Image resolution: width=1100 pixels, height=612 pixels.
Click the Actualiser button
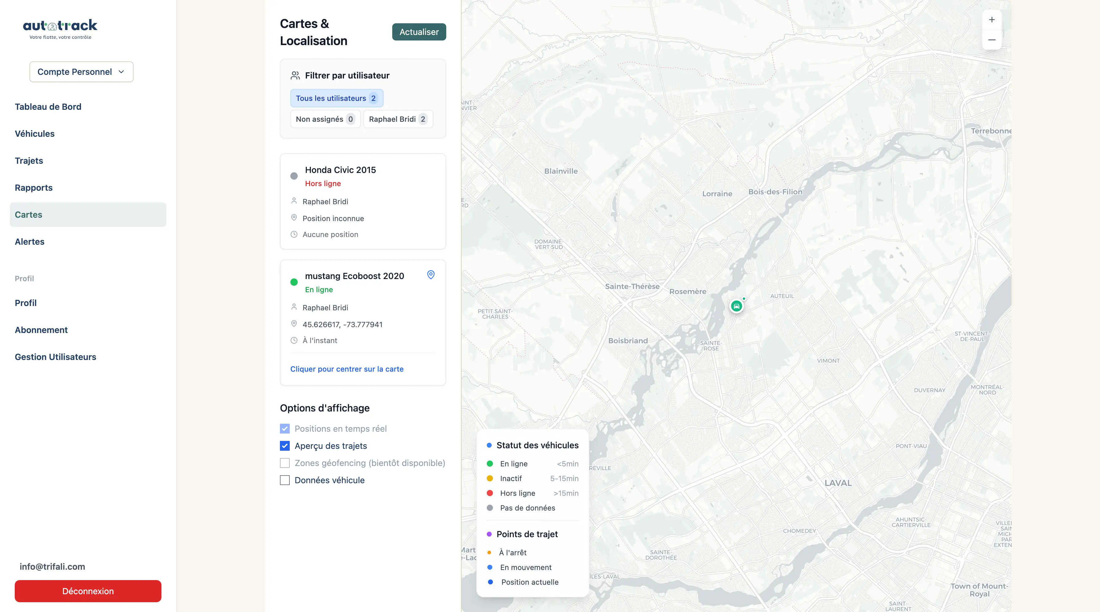[419, 32]
